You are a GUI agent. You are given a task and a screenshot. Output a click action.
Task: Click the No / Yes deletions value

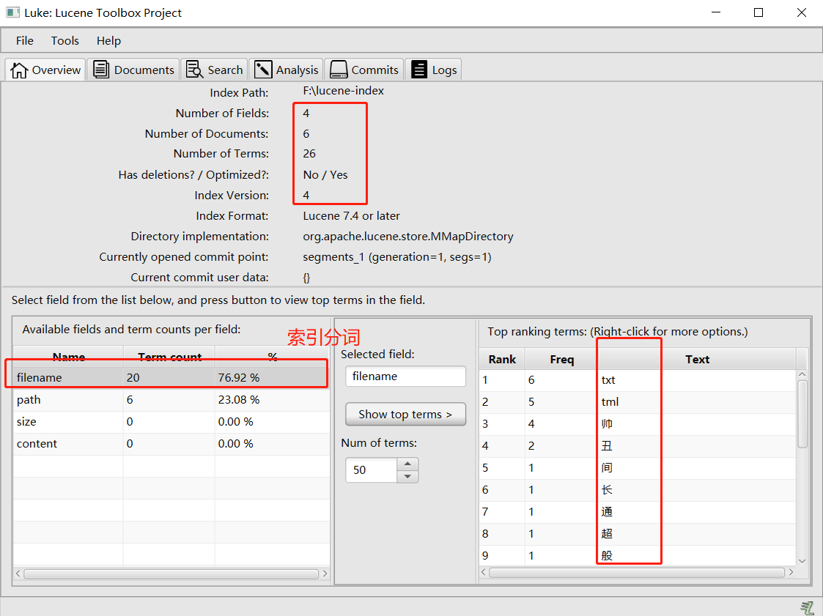pyautogui.click(x=325, y=175)
